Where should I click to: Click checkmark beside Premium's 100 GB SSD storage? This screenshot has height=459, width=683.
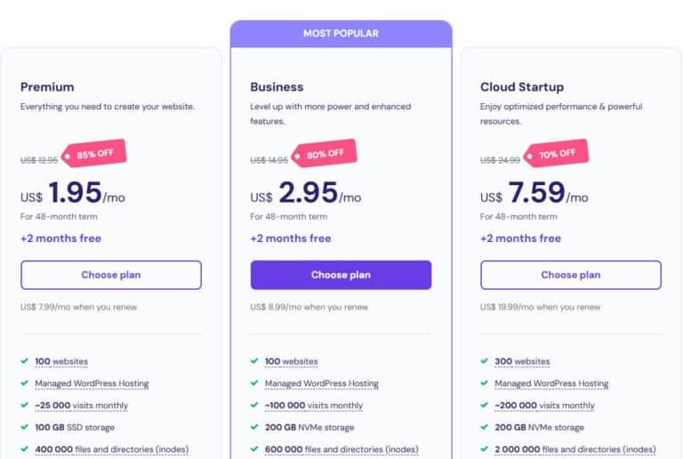pyautogui.click(x=24, y=428)
